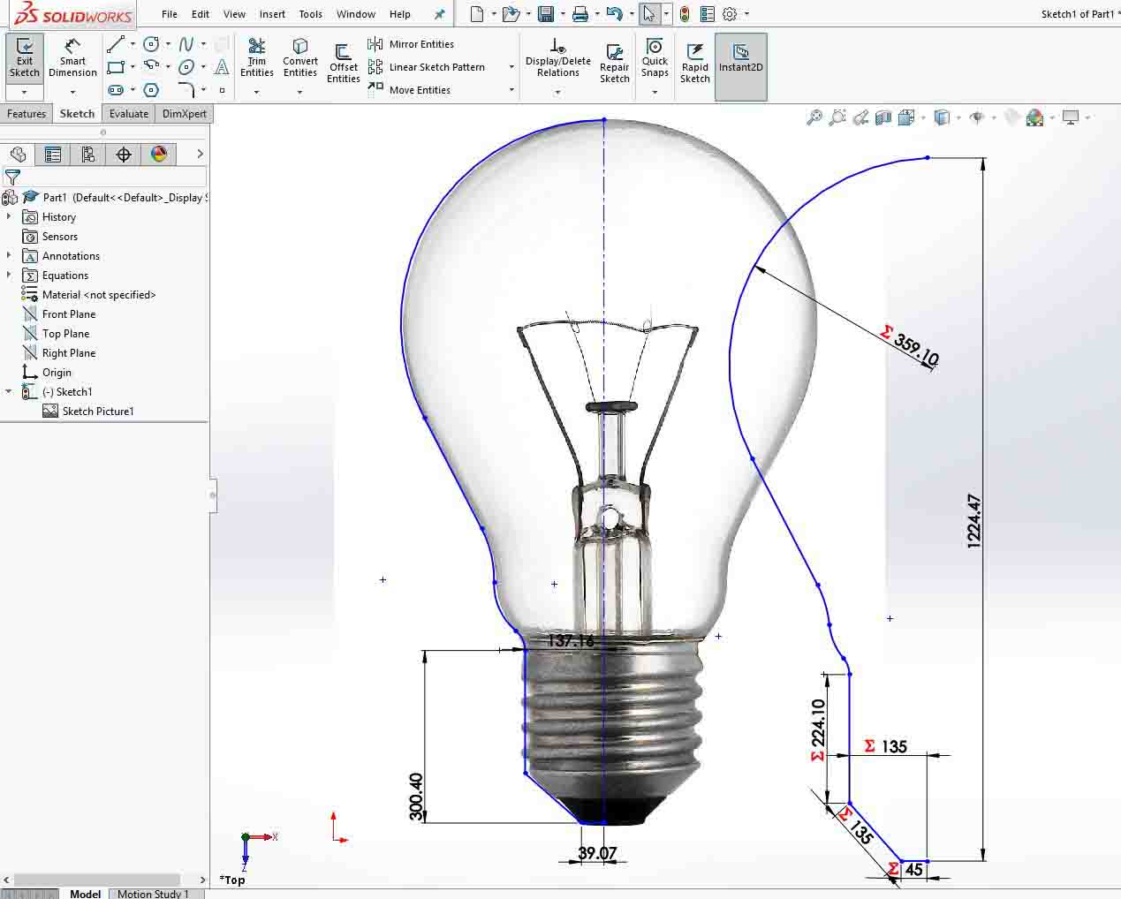Open Linear Sketch Pattern dropdown arrow
Image resolution: width=1121 pixels, height=899 pixels.
click(511, 67)
